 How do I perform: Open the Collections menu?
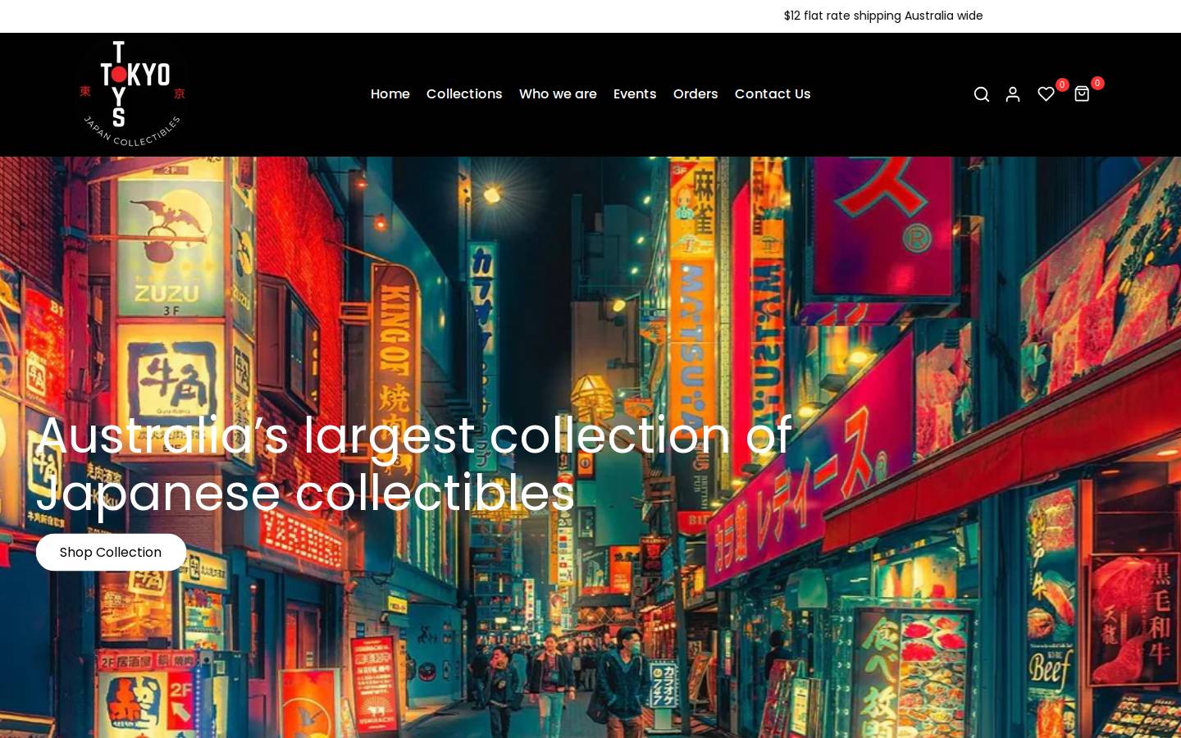(464, 94)
